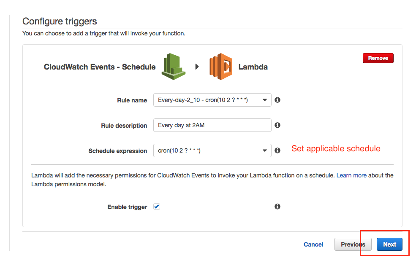This screenshot has height=271, width=416.
Task: Proceed with the Next button
Action: tap(389, 244)
